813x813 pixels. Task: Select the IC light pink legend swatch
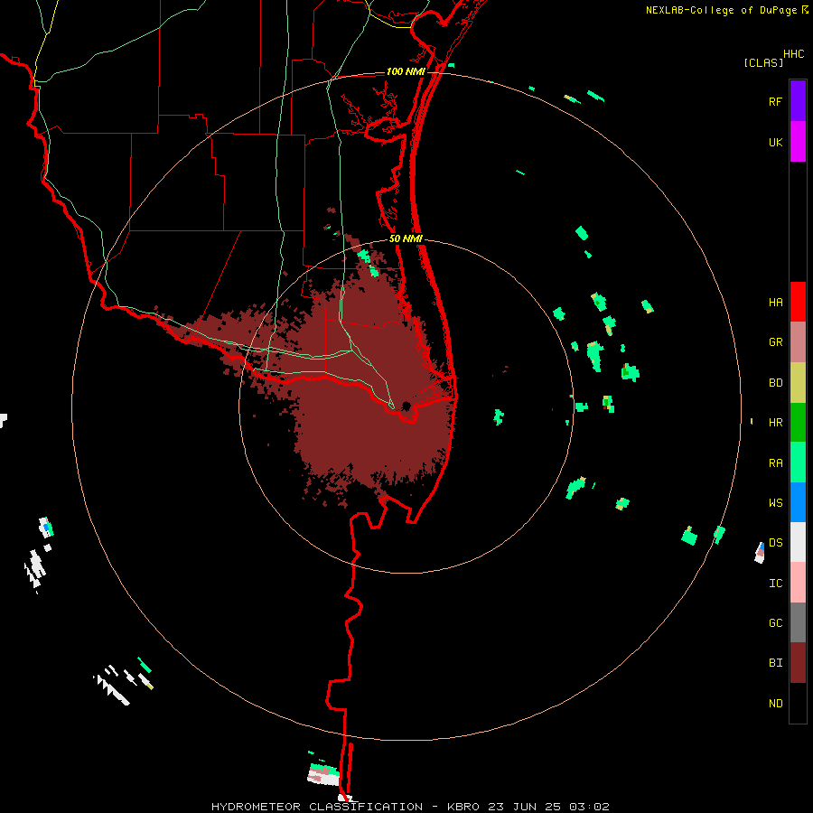[x=798, y=583]
